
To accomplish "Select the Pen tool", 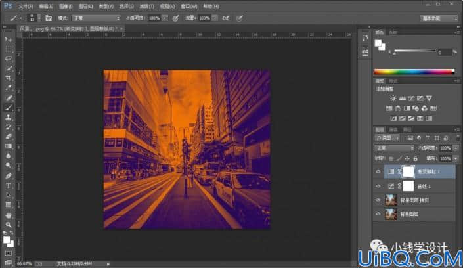I will click(x=9, y=176).
